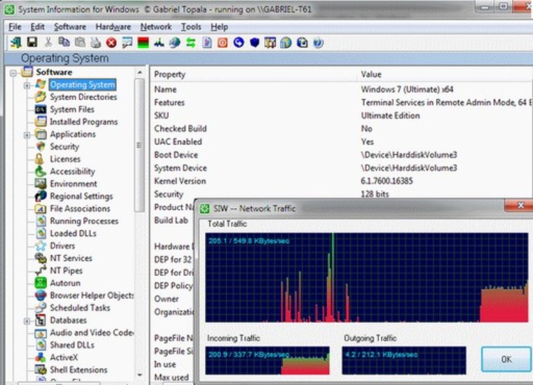533x385 pixels.
Task: Click the blue monitor toolbar icon
Action: click(x=302, y=43)
